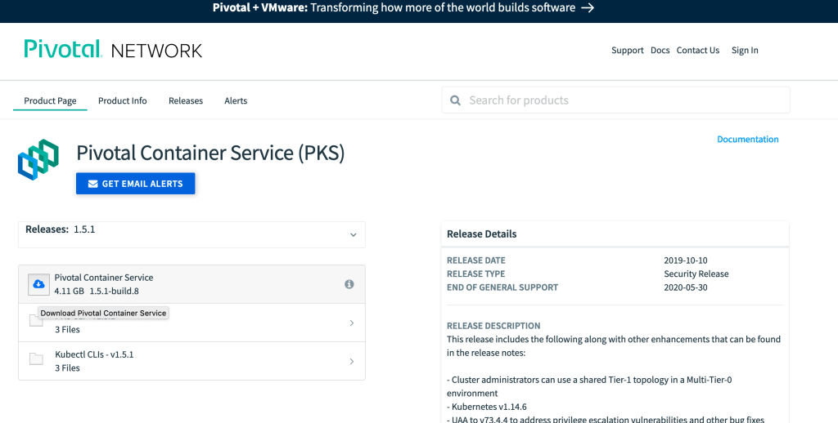
Task: Open the Releases tab
Action: tap(186, 101)
